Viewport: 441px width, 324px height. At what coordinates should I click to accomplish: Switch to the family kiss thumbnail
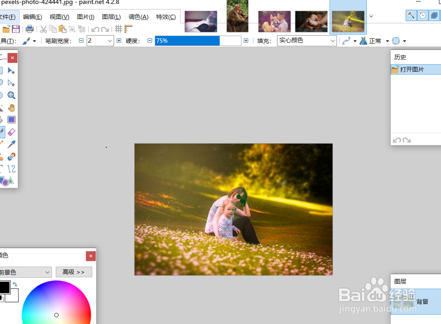coord(274,21)
